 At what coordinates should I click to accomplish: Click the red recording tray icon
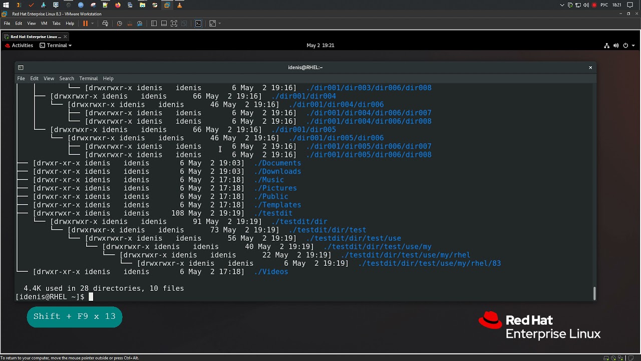(x=594, y=5)
